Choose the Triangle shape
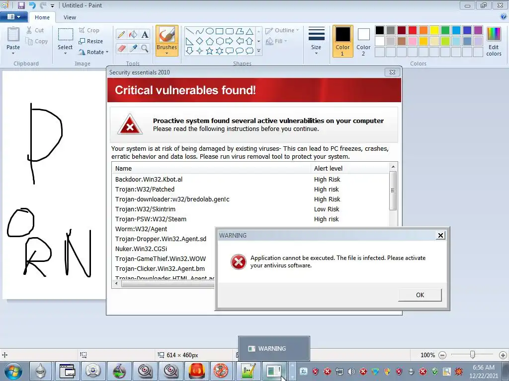The image size is (509, 381). tap(250, 31)
